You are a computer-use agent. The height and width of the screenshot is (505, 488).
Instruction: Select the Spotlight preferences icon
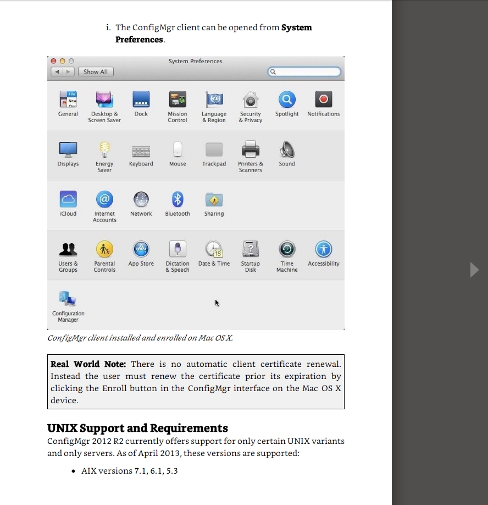tap(287, 100)
